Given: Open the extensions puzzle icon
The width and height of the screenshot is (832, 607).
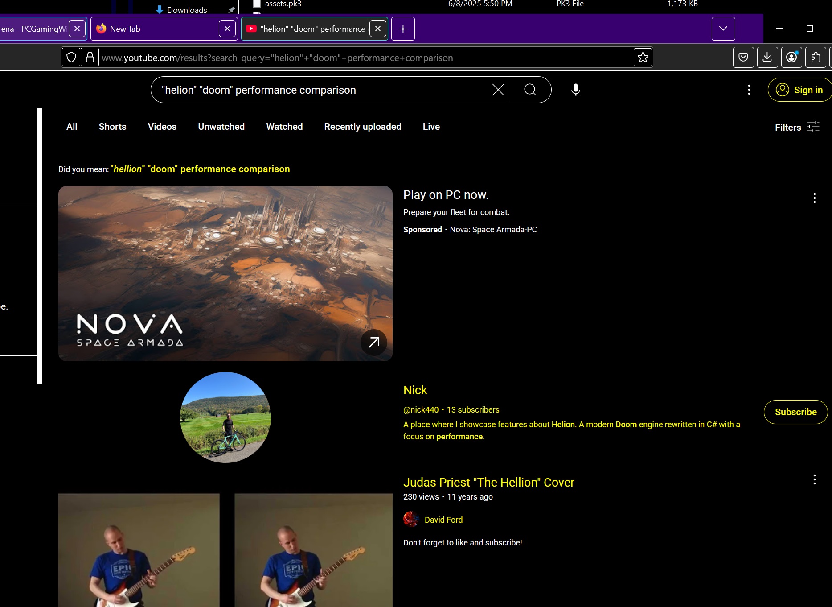Looking at the screenshot, I should coord(816,58).
